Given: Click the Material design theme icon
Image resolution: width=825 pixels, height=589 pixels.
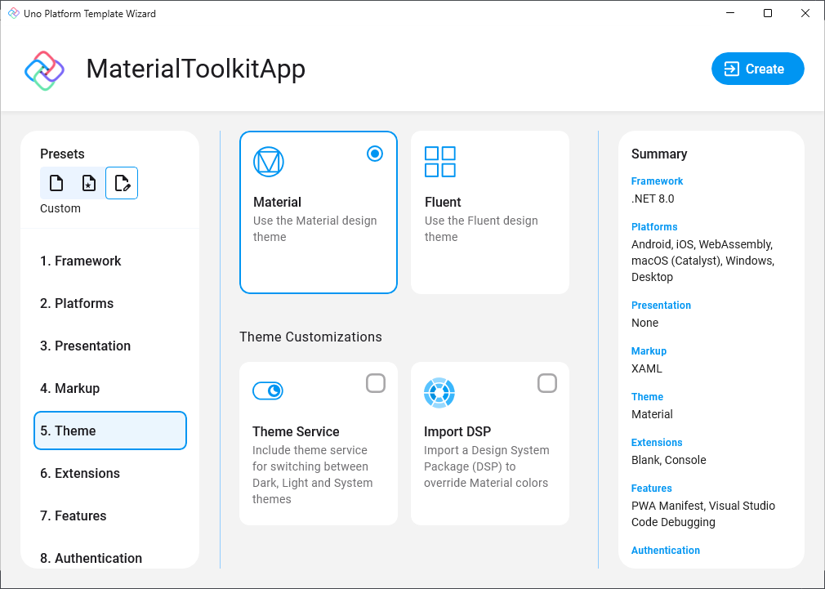Looking at the screenshot, I should (270, 162).
